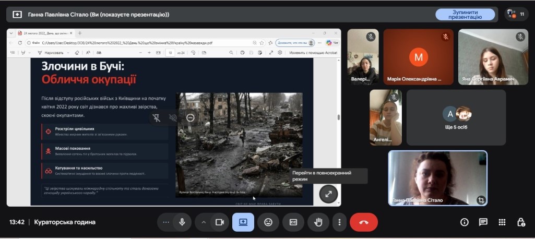
Task: Expand video settings chevron beside the camera
Action: tap(204, 222)
